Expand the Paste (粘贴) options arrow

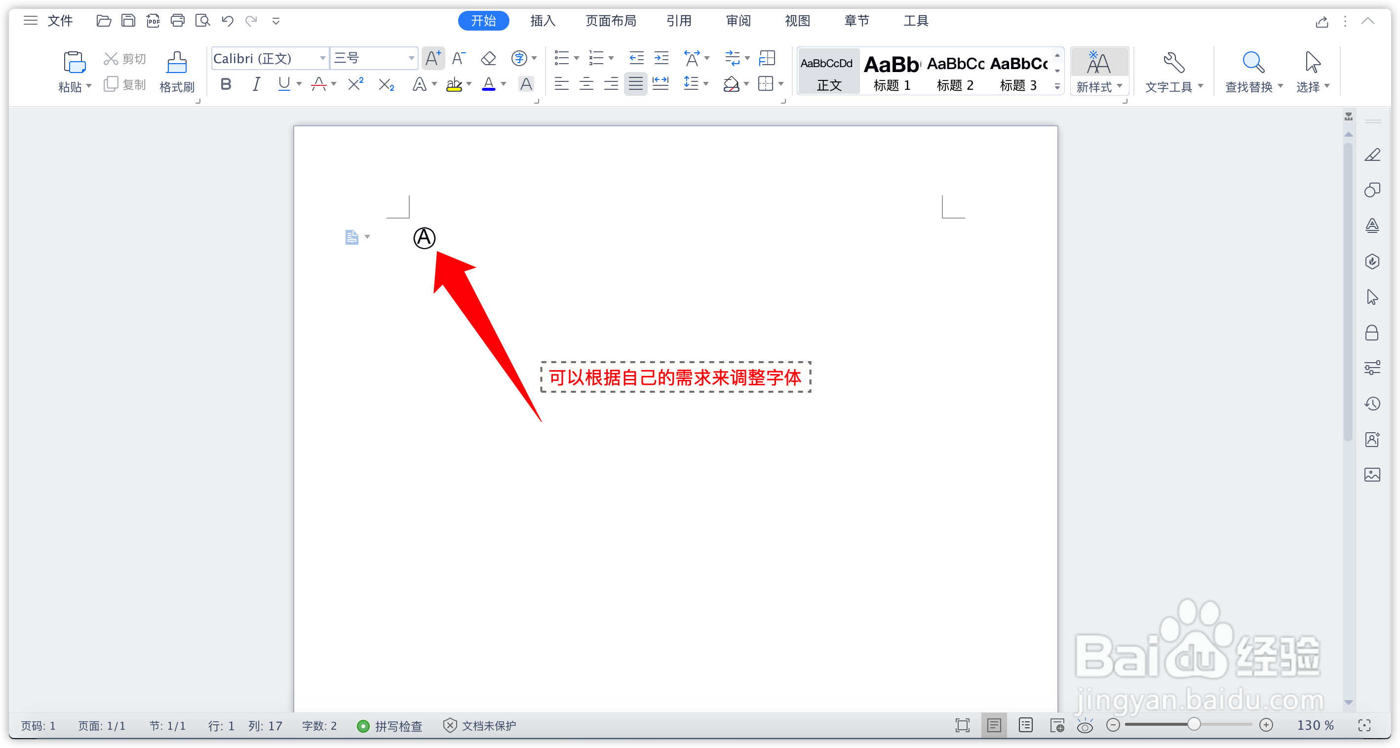coord(88,86)
